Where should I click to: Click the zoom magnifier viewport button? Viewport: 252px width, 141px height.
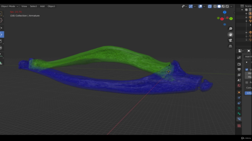pos(230,29)
